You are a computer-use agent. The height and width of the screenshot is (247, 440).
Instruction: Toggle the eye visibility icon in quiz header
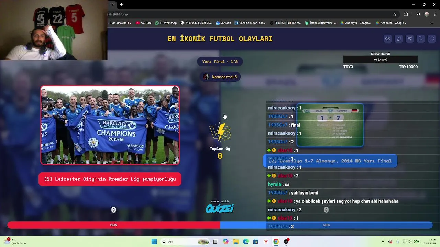point(387,39)
